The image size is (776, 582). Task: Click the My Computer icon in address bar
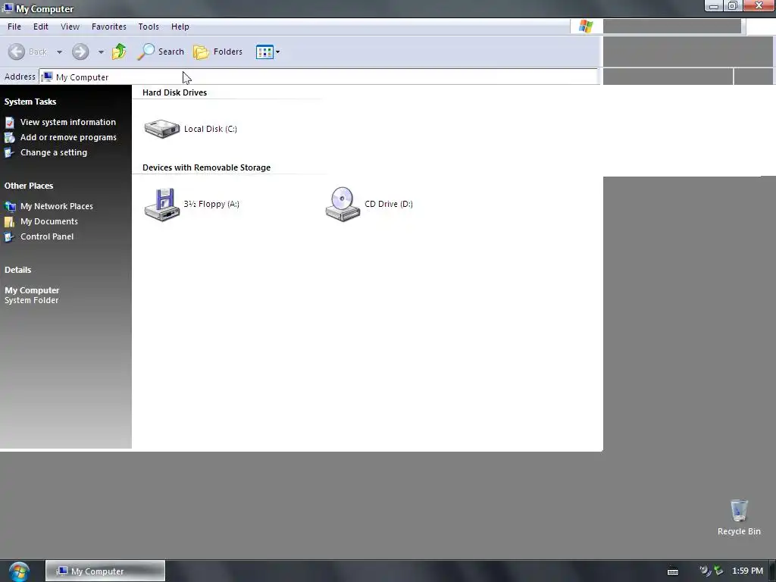click(47, 77)
